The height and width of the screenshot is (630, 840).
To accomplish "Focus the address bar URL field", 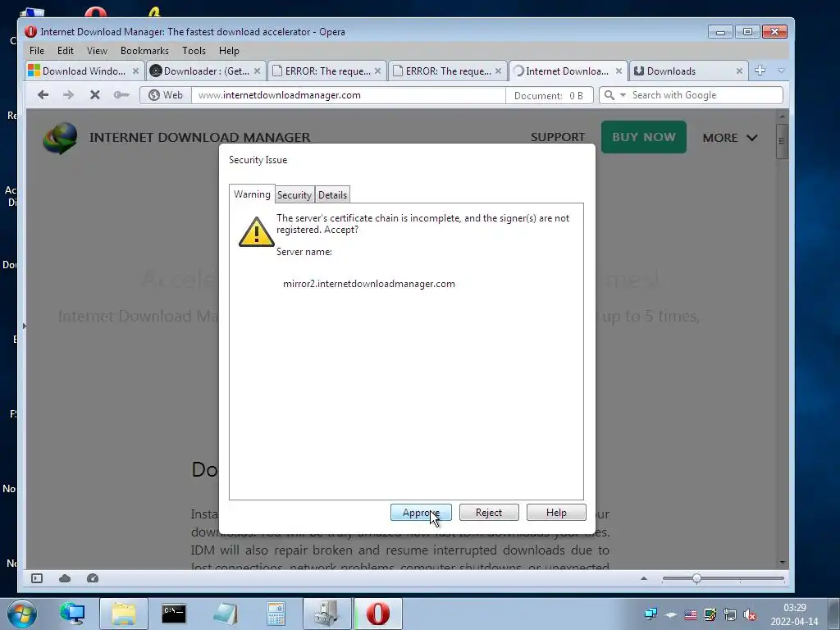I will click(x=348, y=95).
